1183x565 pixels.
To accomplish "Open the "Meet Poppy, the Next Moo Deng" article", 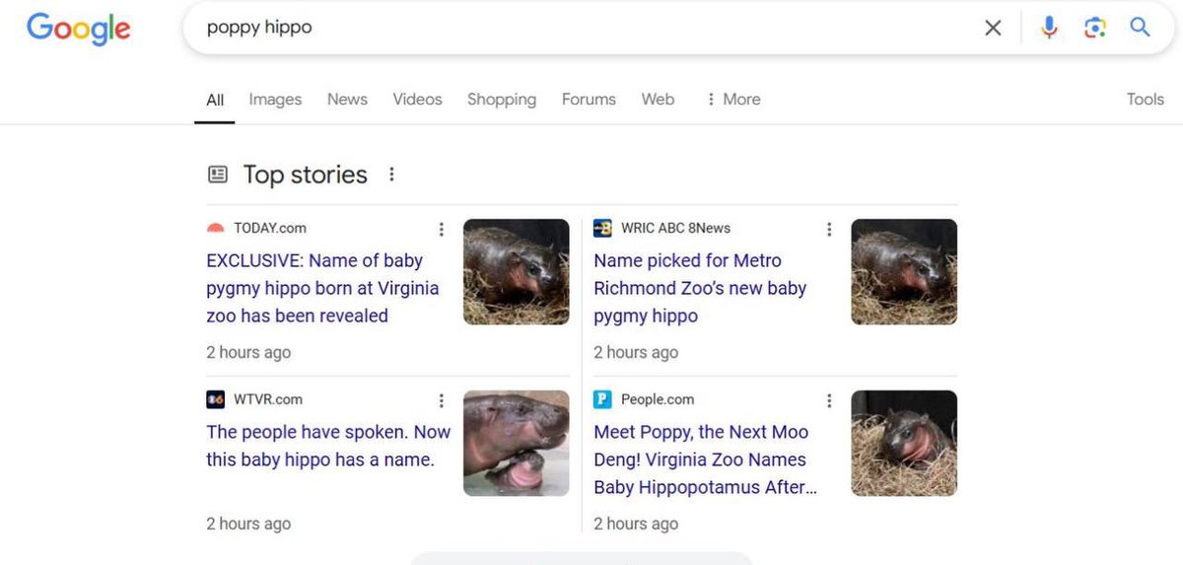I will pos(705,459).
